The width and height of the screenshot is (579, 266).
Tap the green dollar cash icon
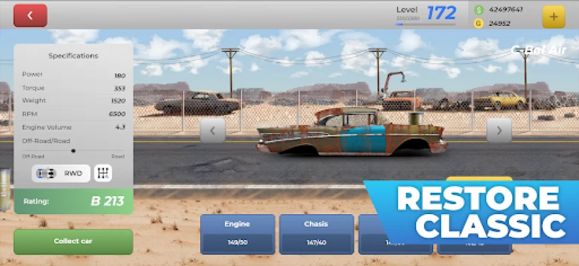(x=478, y=9)
